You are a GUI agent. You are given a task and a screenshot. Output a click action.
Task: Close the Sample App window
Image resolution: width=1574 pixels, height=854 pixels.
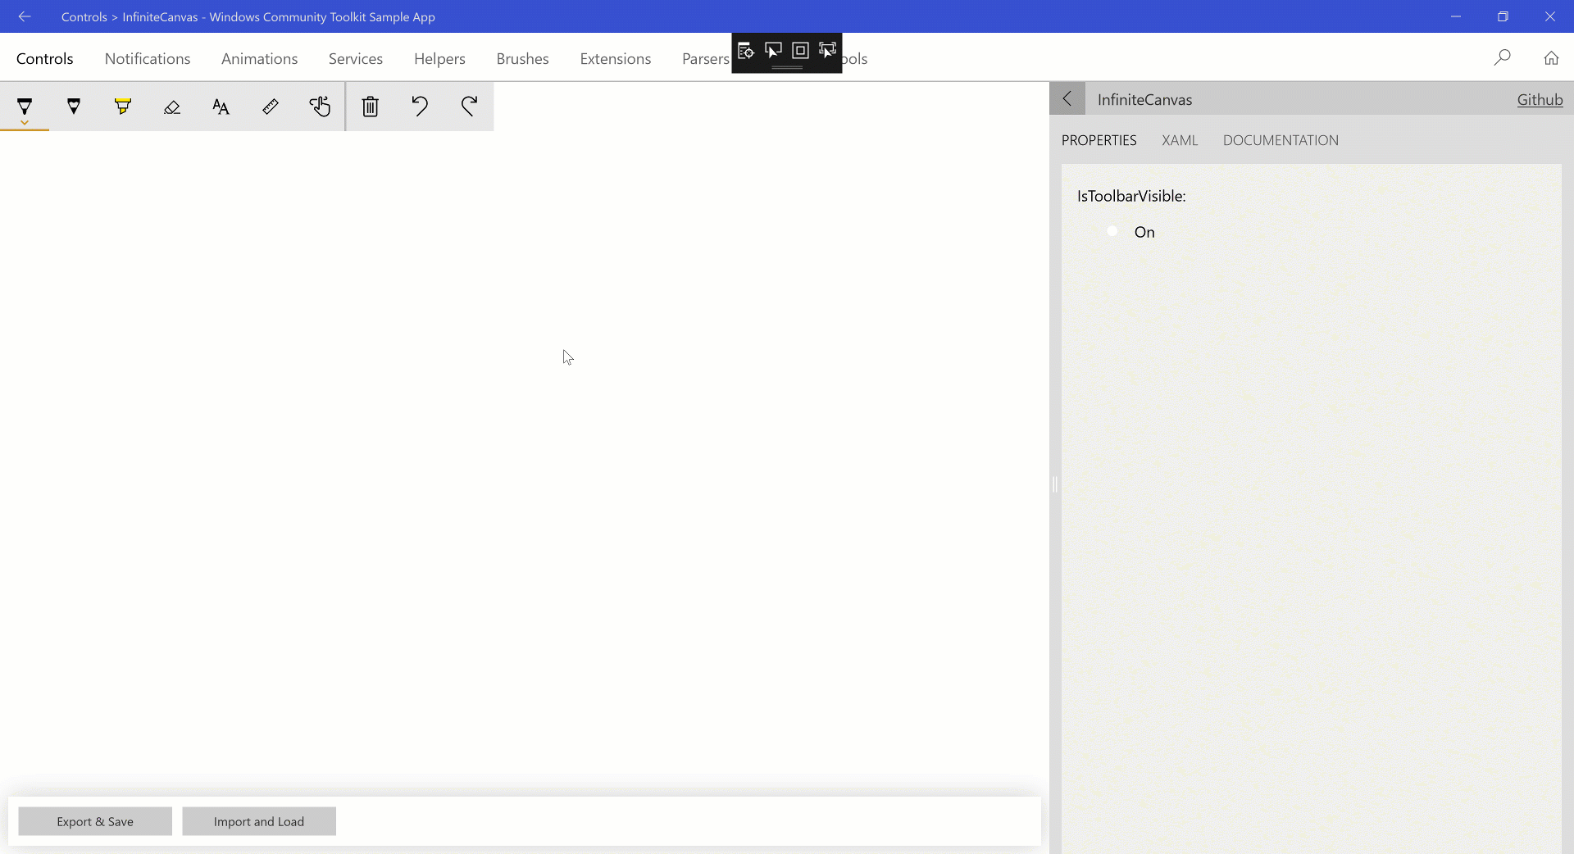[x=1550, y=16]
